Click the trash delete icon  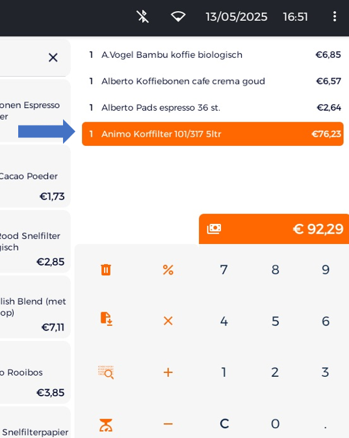(106, 270)
